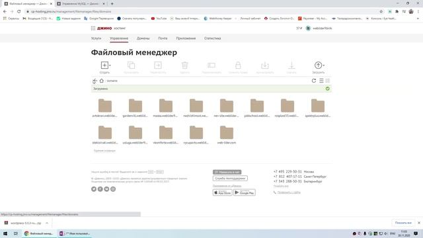This screenshot has height=238, width=423.
Task: Open the rosplast33.weblider folder
Action: (288, 108)
